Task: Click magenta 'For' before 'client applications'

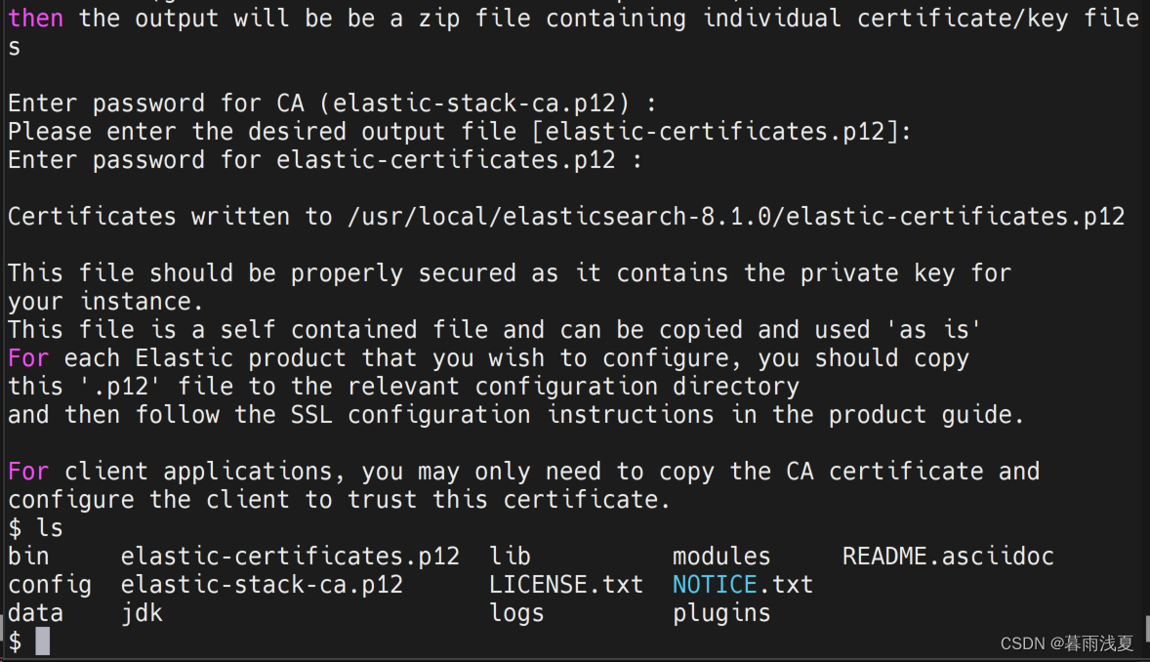Action: pyautogui.click(x=28, y=472)
